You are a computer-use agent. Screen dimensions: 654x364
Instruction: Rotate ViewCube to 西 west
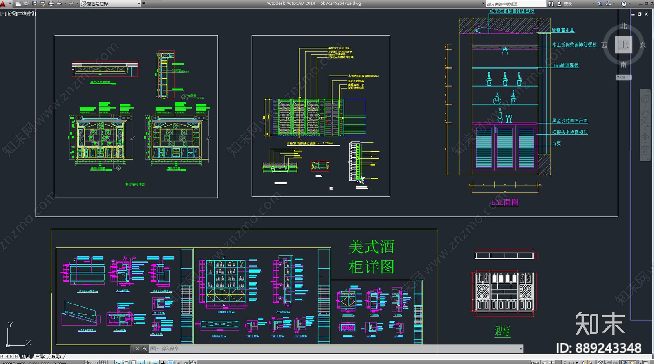click(x=604, y=45)
